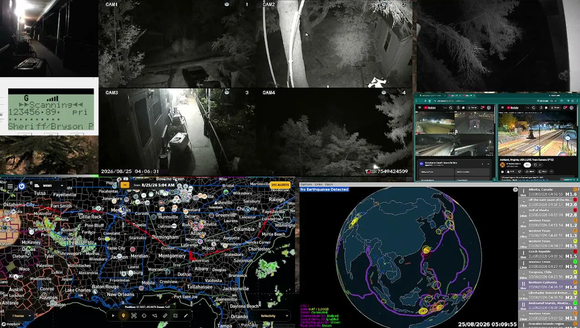Click the yellow B indicator on Tarapaca row
Screen dimensions: 580x328
(x=575, y=272)
